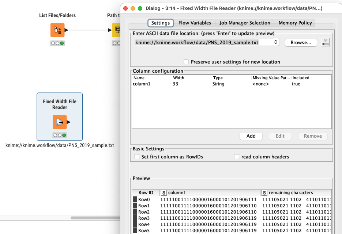The height and width of the screenshot is (234, 342).
Task: Click the green status light under Fixed Width File Reader
Action: click(x=64, y=135)
